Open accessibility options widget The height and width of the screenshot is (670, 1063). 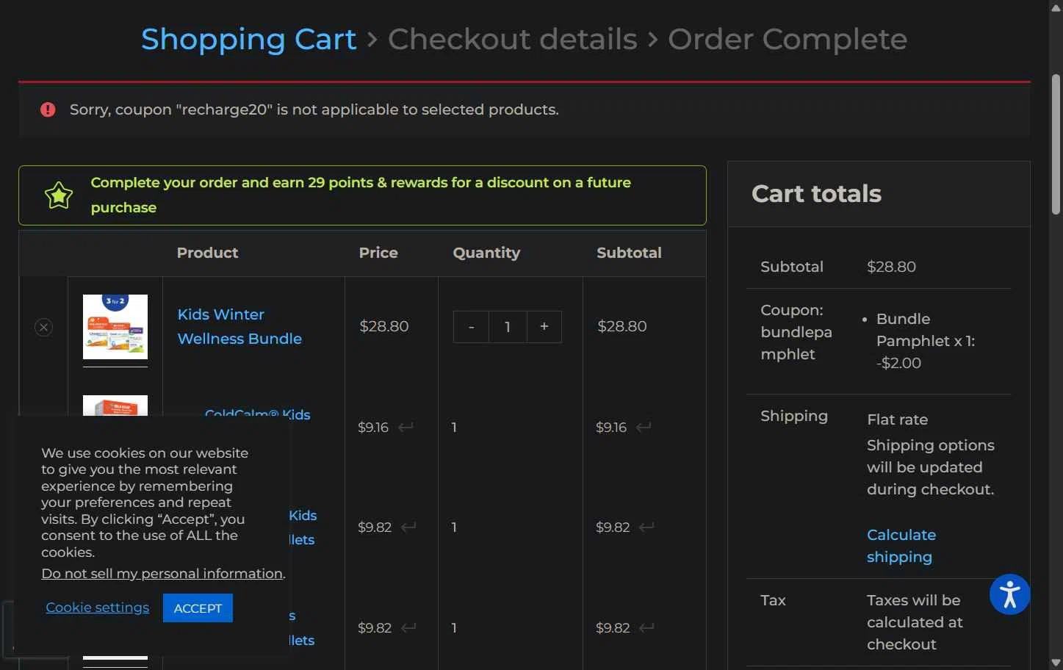pos(1009,594)
